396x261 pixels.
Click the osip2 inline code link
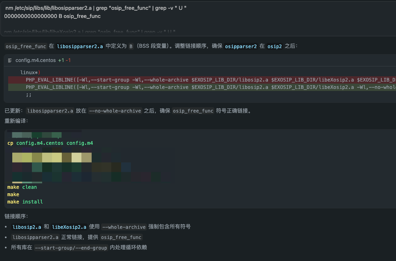pos(274,46)
